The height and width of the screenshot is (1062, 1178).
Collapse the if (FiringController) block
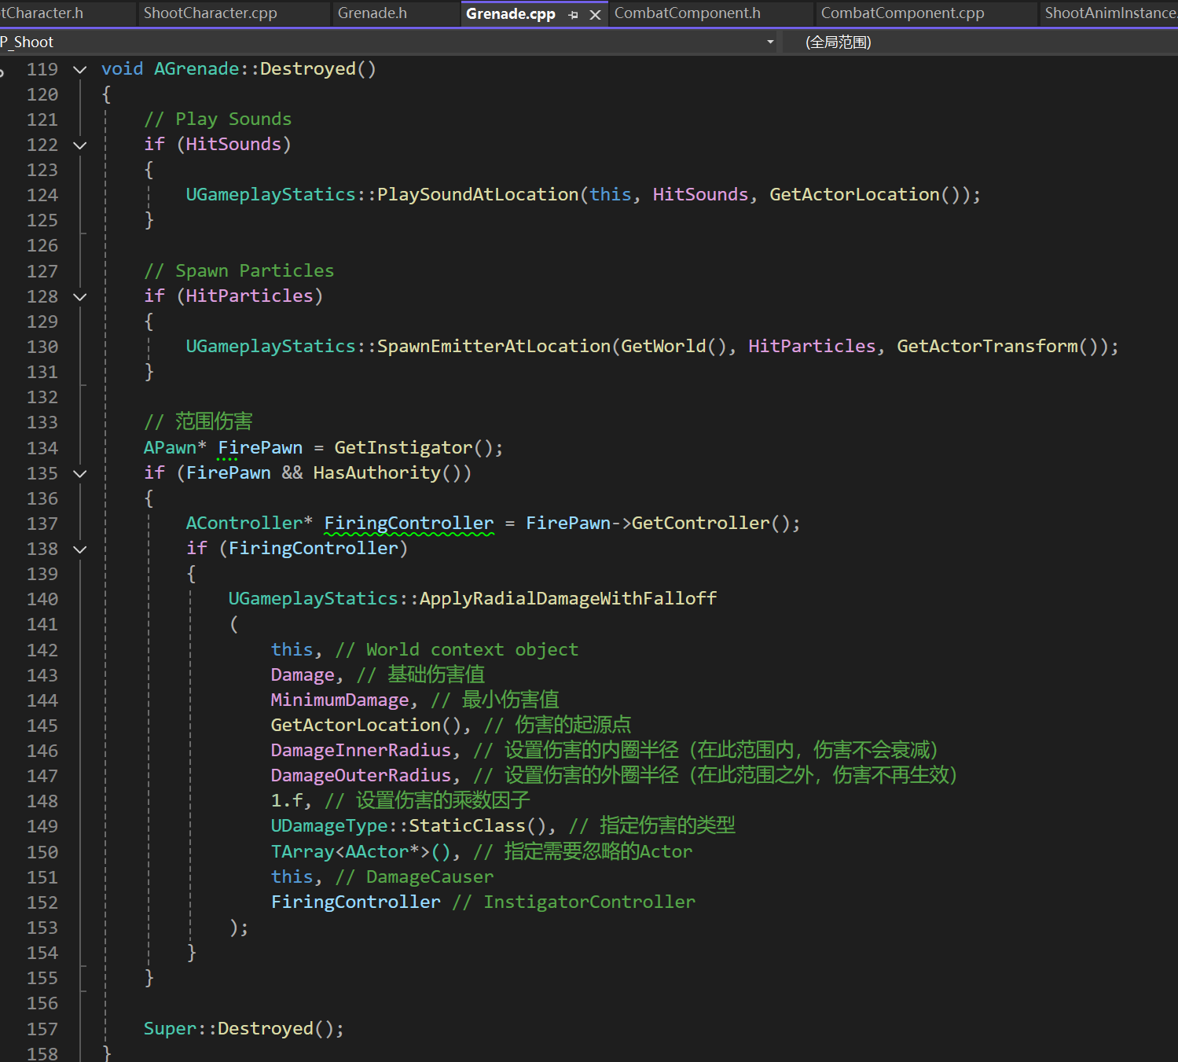[79, 549]
